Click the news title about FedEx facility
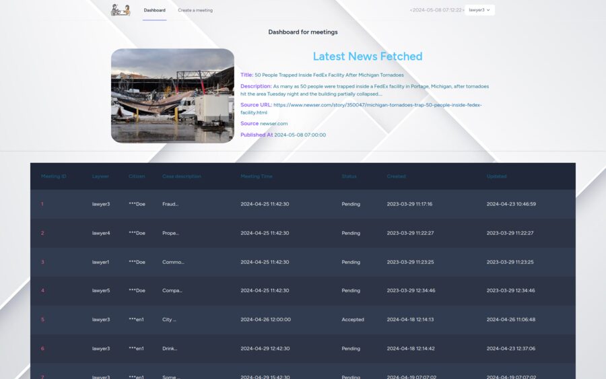The width and height of the screenshot is (606, 379). (x=329, y=75)
